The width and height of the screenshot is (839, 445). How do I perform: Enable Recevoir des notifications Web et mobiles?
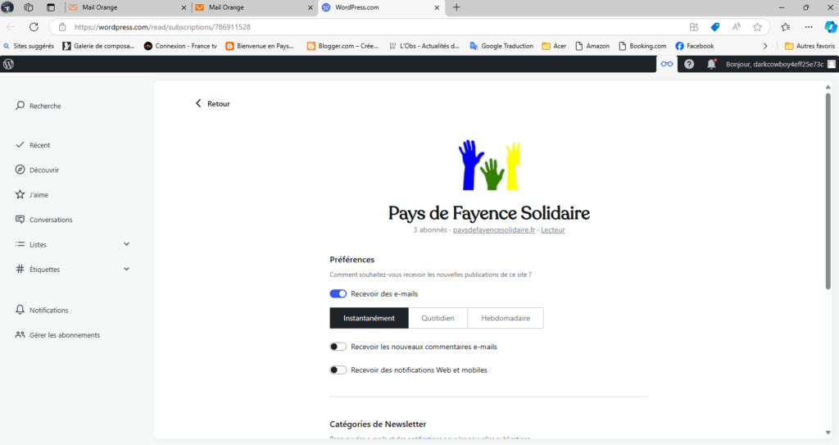[x=338, y=370]
